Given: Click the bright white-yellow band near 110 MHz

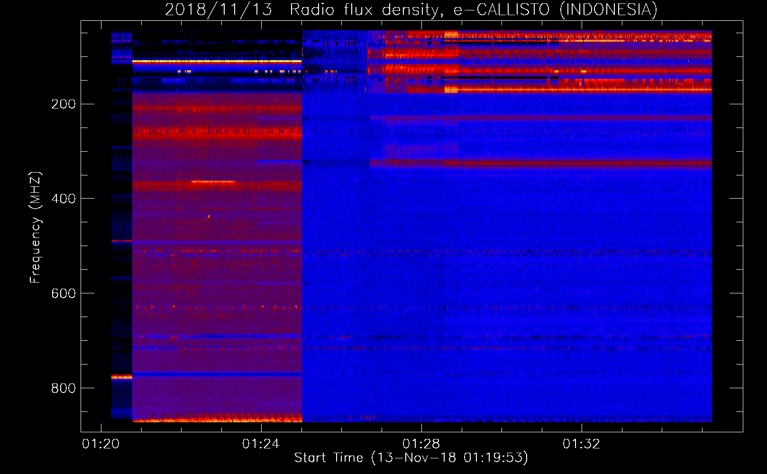Looking at the screenshot, I should pyautogui.click(x=217, y=61).
